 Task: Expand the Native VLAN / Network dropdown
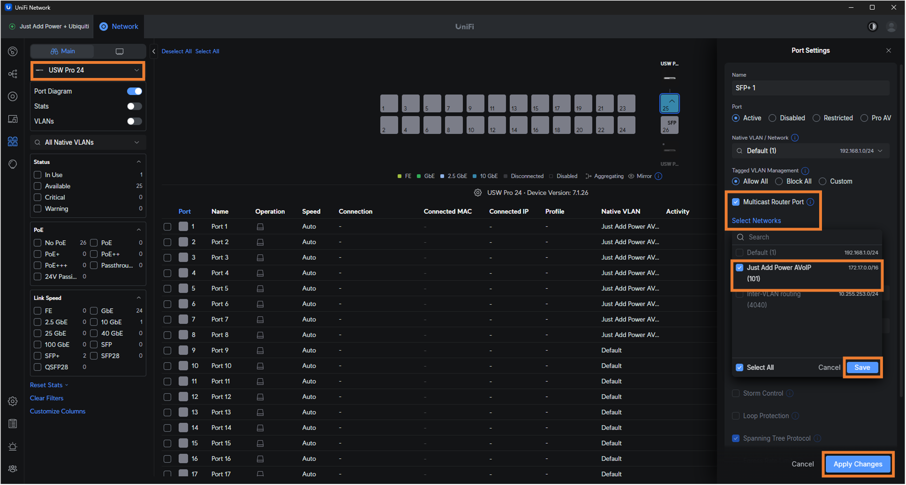pyautogui.click(x=810, y=151)
